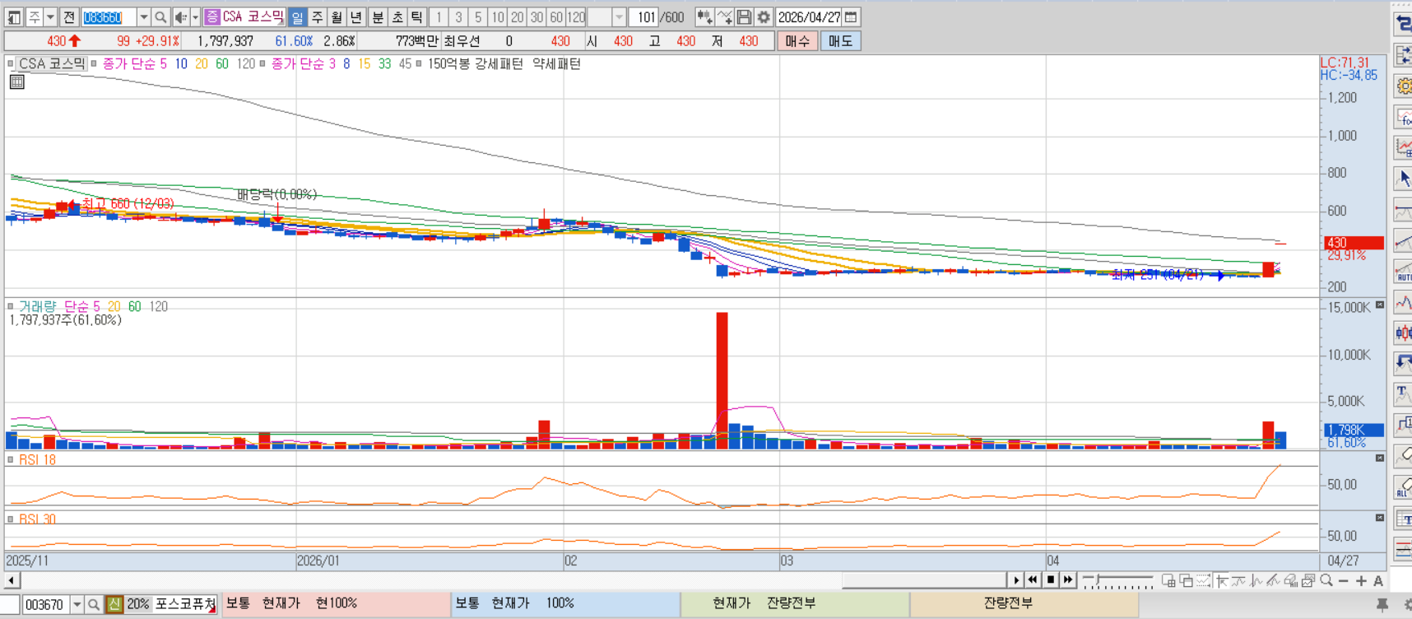The height and width of the screenshot is (619, 1412).
Task: Open the data table grid icon under CSA label
Action: (x=16, y=81)
